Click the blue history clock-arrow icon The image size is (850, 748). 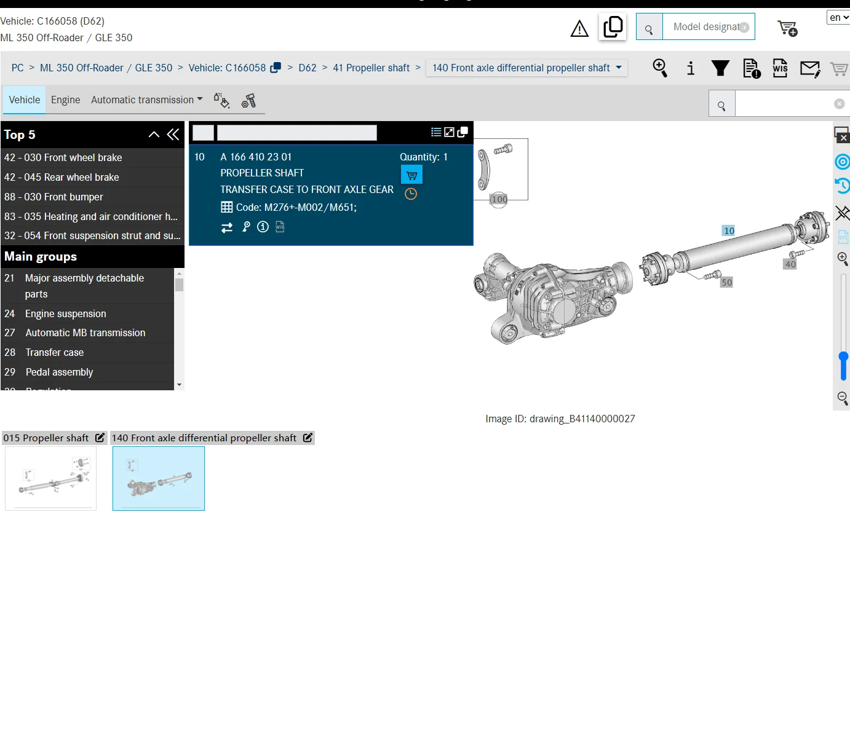[842, 185]
